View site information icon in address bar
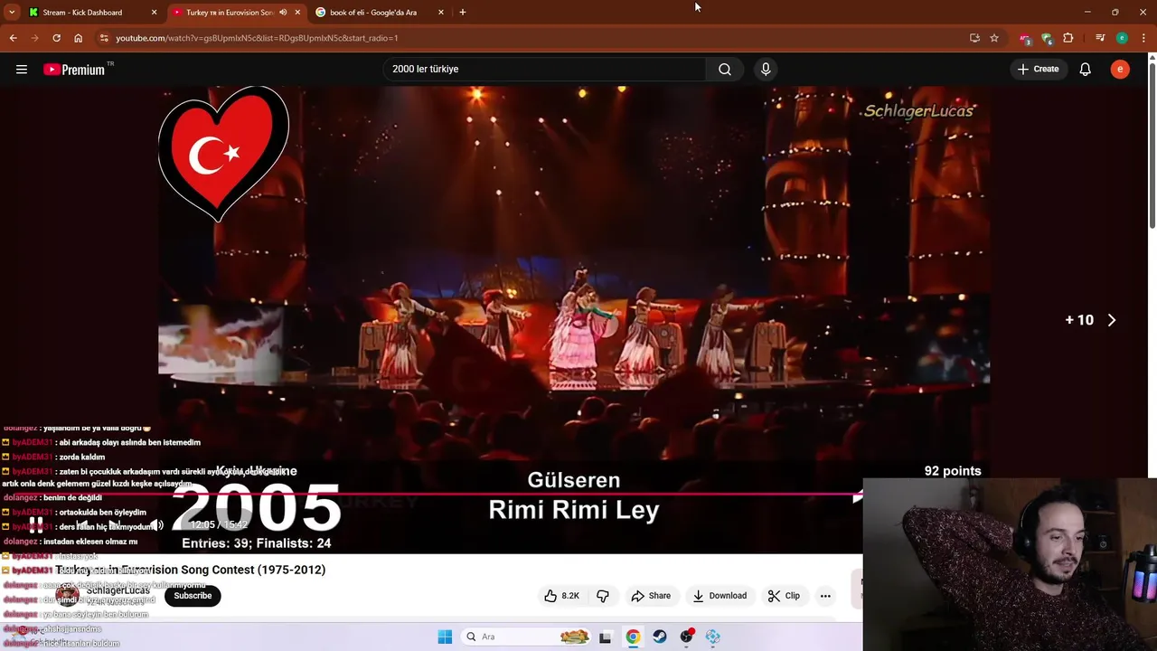The image size is (1157, 651). [105, 38]
